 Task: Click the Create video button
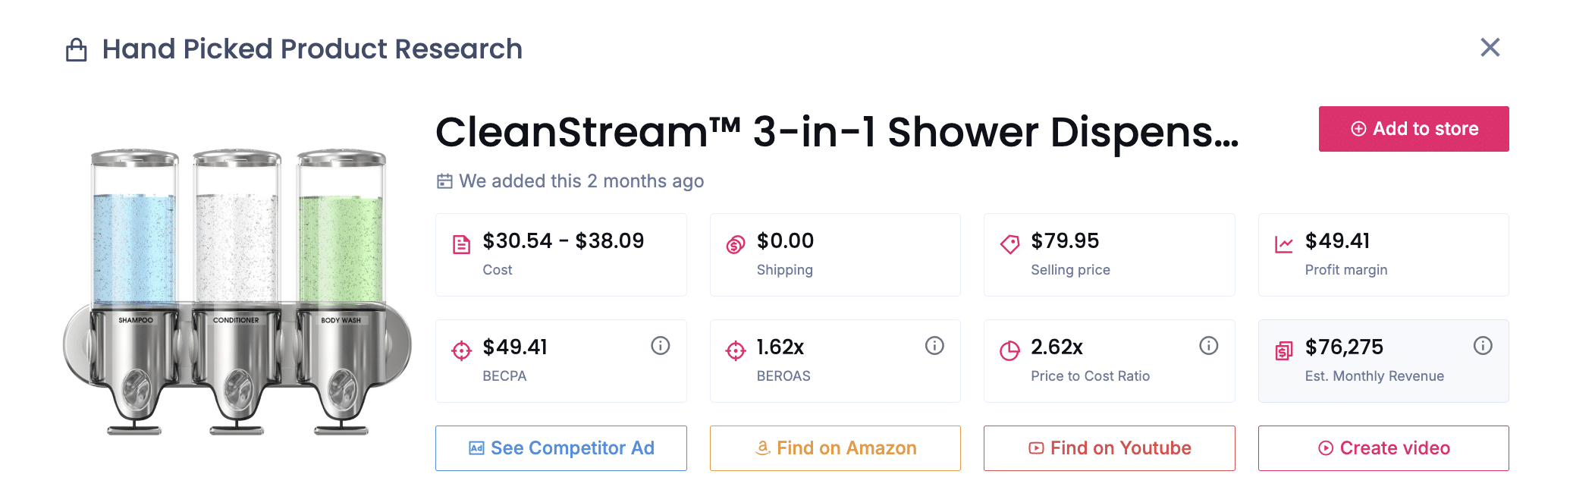coord(1383,448)
